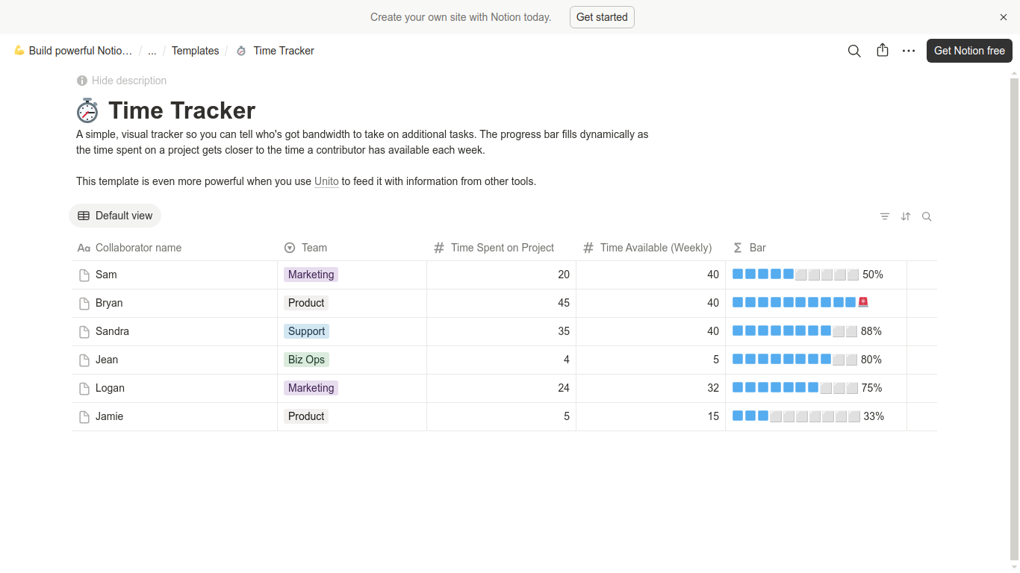Click the share icon in top bar

coord(883,50)
